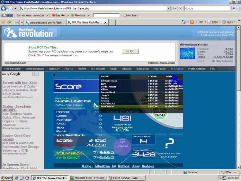Open the Tools menu dropdown
This screenshot has height=181, width=241.
pyautogui.click(x=229, y=22)
